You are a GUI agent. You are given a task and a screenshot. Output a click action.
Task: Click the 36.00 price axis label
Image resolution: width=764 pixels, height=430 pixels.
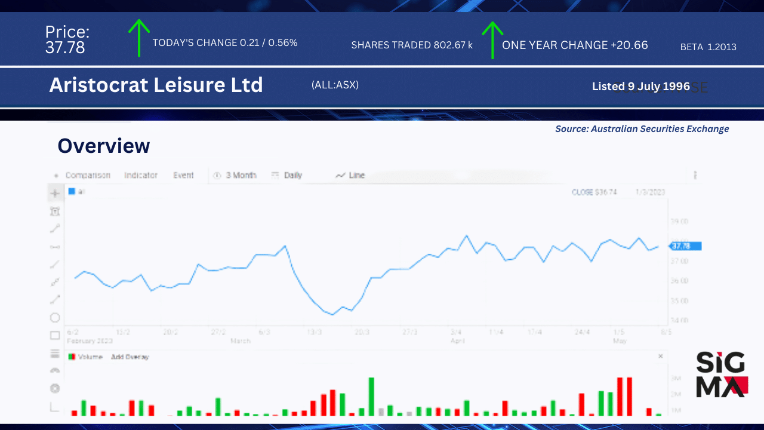coord(680,281)
